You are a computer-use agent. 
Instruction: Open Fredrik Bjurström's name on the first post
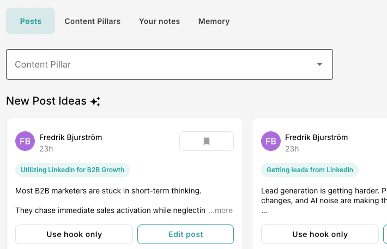point(70,137)
